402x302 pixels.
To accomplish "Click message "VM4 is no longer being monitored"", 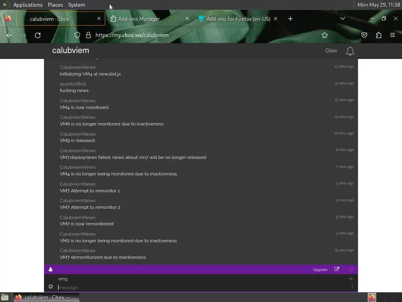I will [x=119, y=174].
